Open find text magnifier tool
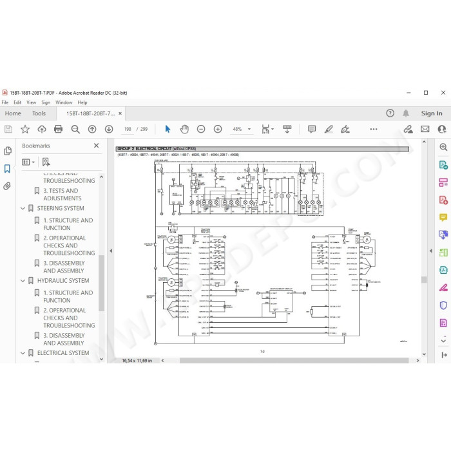451x451 pixels. tap(75, 129)
